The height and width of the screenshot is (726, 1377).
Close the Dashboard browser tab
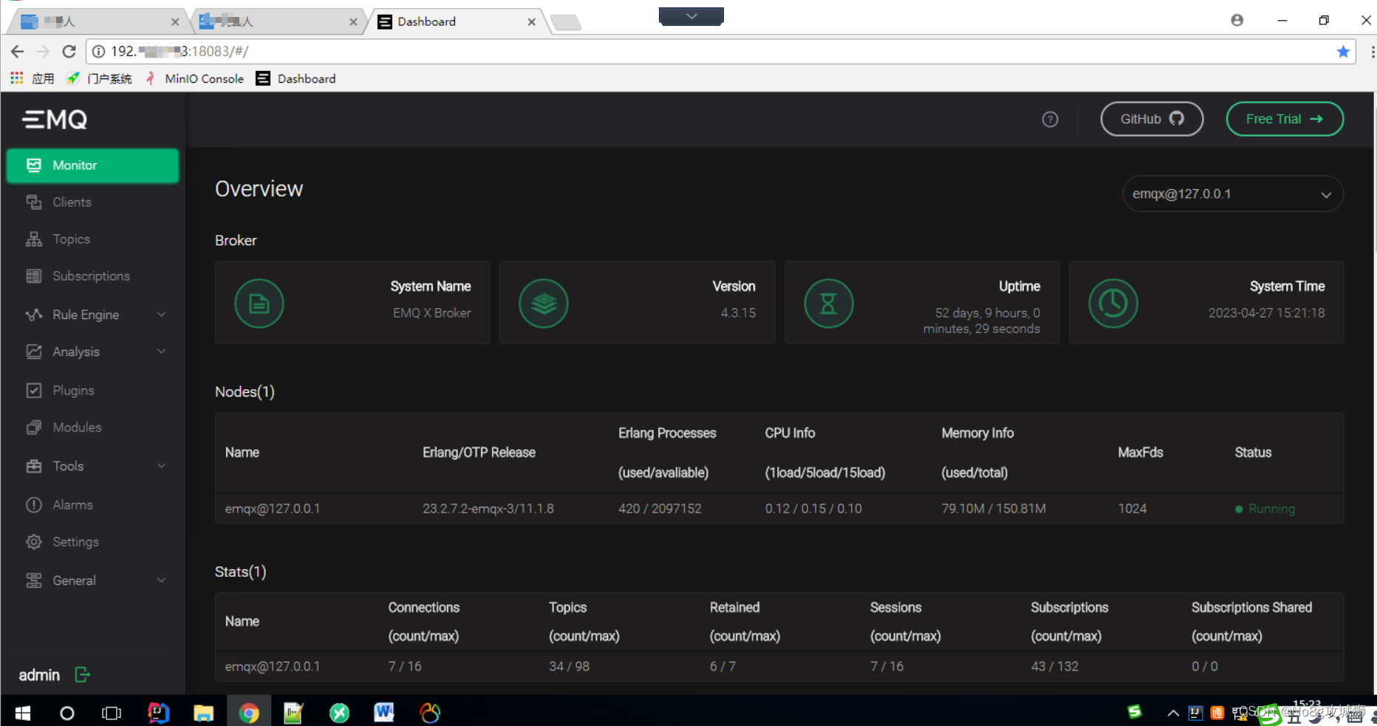[x=531, y=21]
